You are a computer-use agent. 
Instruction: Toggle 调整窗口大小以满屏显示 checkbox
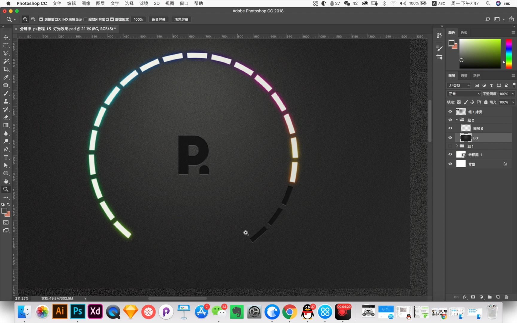coord(41,19)
